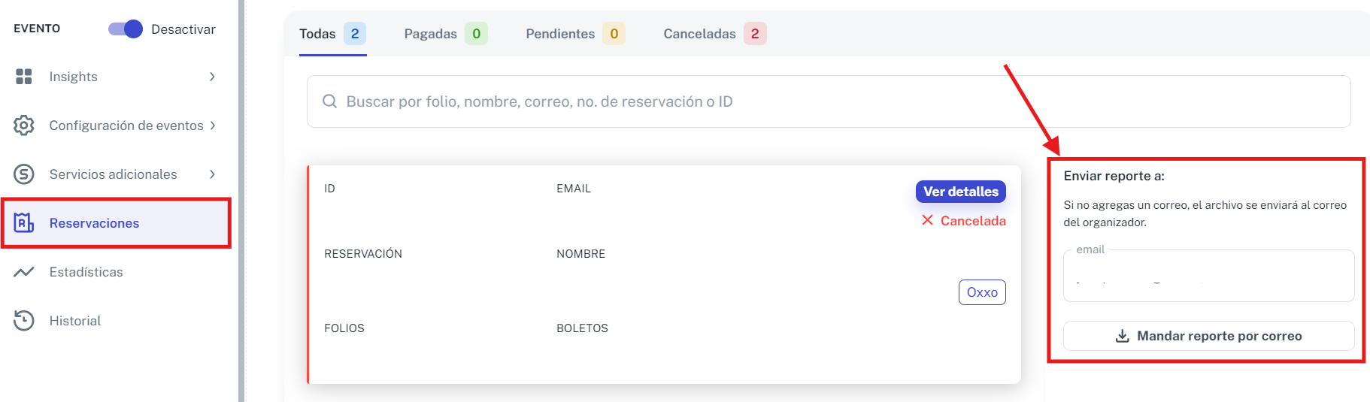Open the Canceladas tab

pos(714,34)
